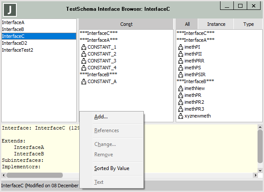The width and height of the screenshot is (264, 192).
Task: Click the lock icon next to CONSTANT_A
Action: point(84,81)
